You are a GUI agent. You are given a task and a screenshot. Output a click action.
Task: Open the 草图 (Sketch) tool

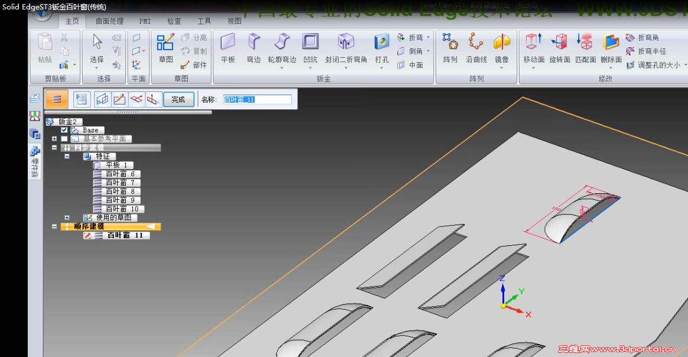click(x=165, y=47)
